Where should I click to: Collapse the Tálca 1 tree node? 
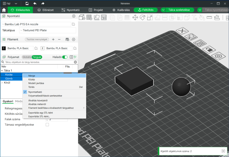click(2, 70)
